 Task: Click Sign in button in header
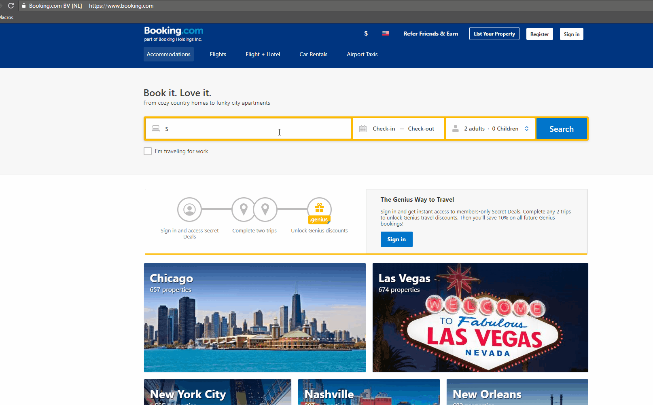pyautogui.click(x=572, y=34)
